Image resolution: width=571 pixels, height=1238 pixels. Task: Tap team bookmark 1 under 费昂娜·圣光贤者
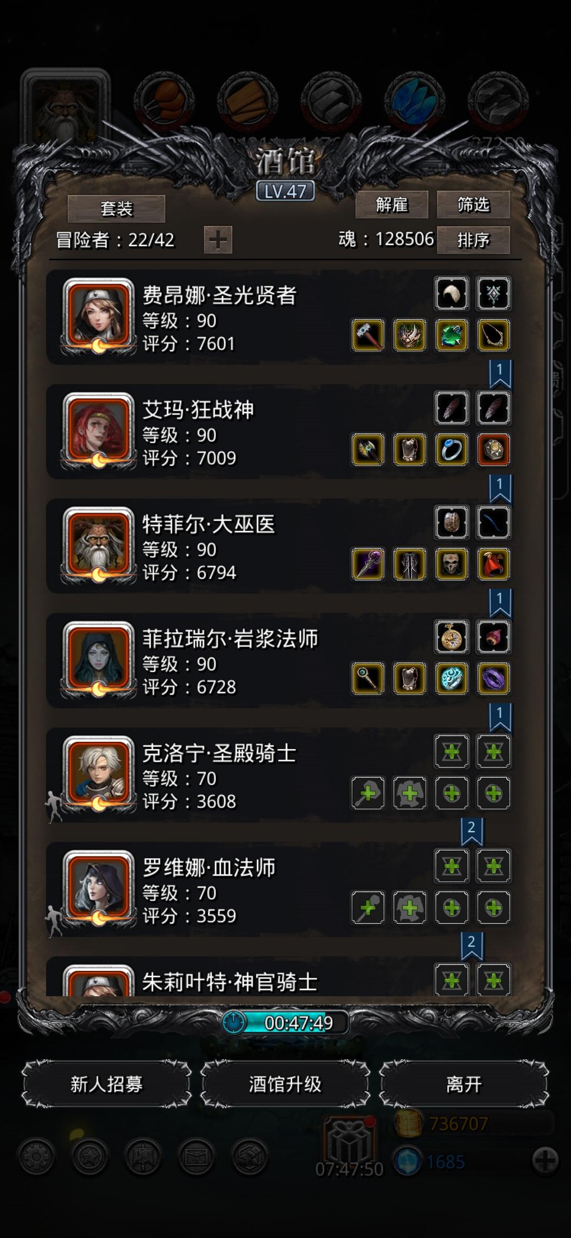(500, 374)
